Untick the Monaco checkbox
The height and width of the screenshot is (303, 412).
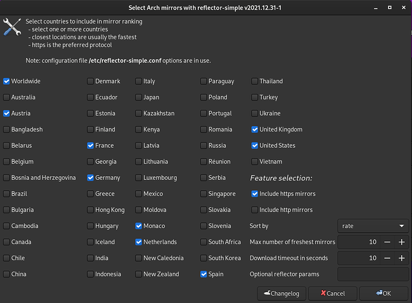139,226
